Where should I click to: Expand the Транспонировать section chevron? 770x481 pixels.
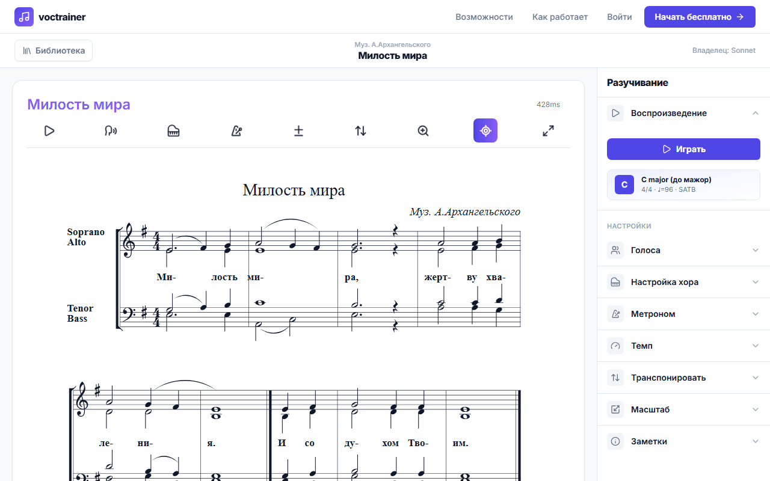(x=756, y=378)
